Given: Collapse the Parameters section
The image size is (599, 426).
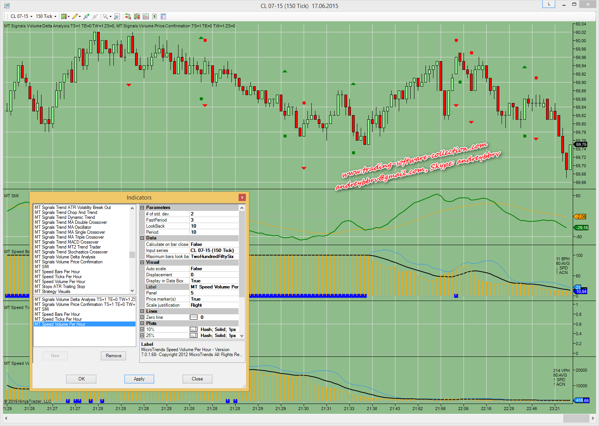Looking at the screenshot, I should pos(142,208).
